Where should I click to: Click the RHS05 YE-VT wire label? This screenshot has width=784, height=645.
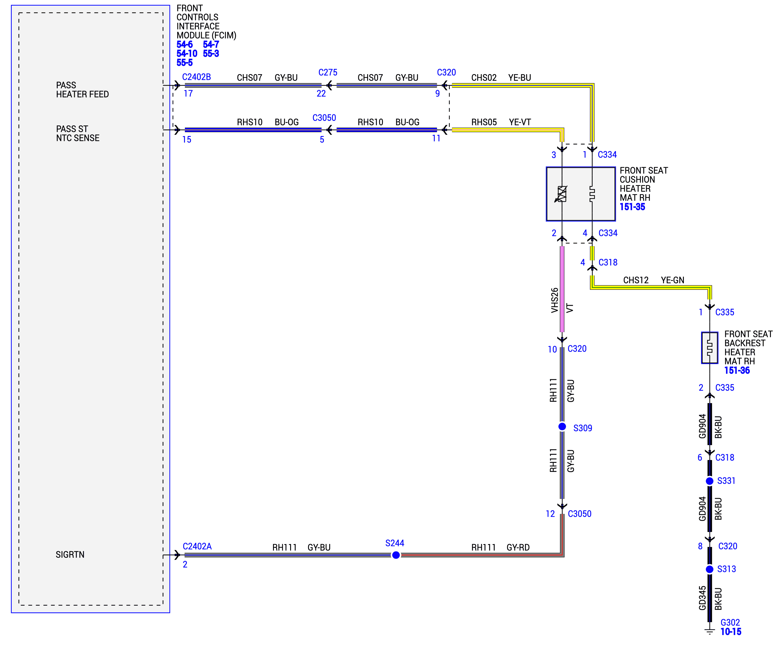click(x=501, y=122)
